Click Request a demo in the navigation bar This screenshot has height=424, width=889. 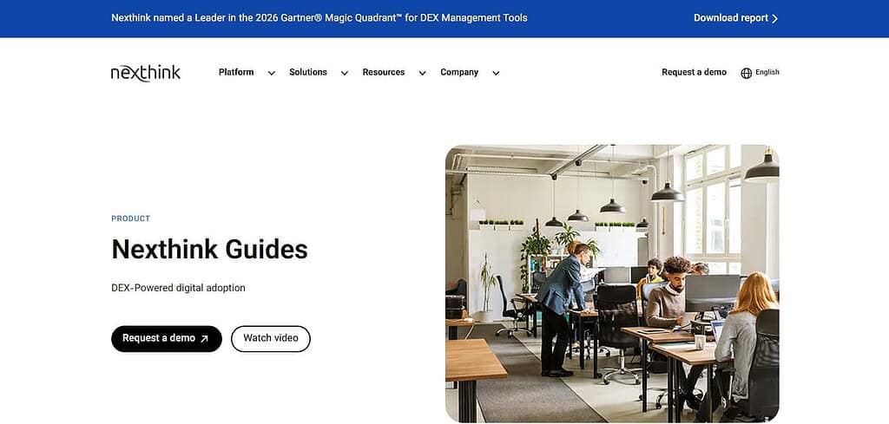pyautogui.click(x=694, y=73)
